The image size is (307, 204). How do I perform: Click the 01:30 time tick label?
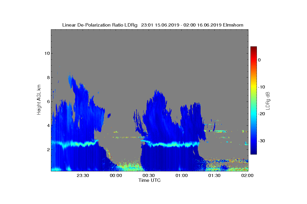click(215, 175)
